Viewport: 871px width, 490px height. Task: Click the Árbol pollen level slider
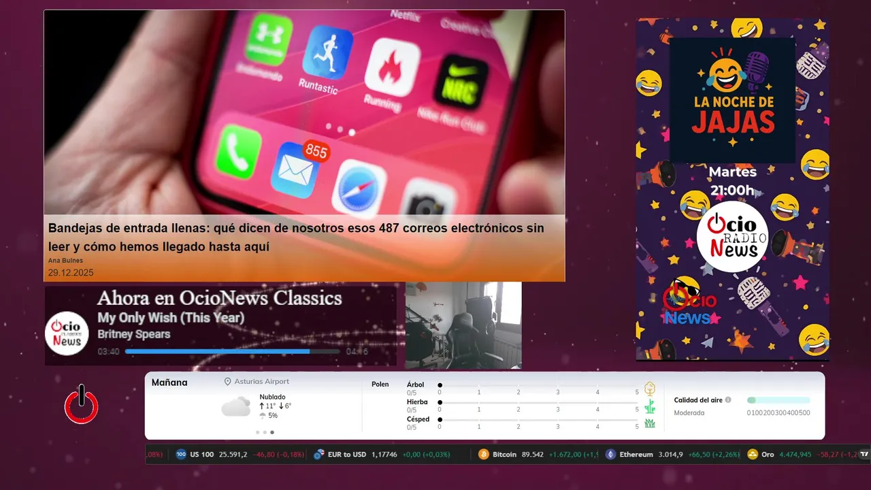coord(538,385)
